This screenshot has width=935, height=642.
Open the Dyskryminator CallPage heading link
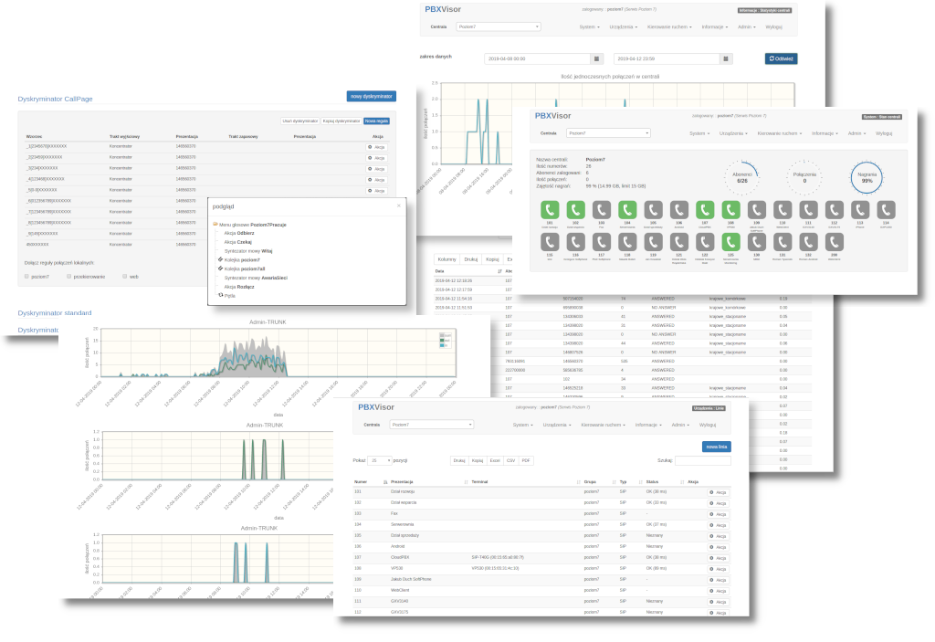point(56,99)
